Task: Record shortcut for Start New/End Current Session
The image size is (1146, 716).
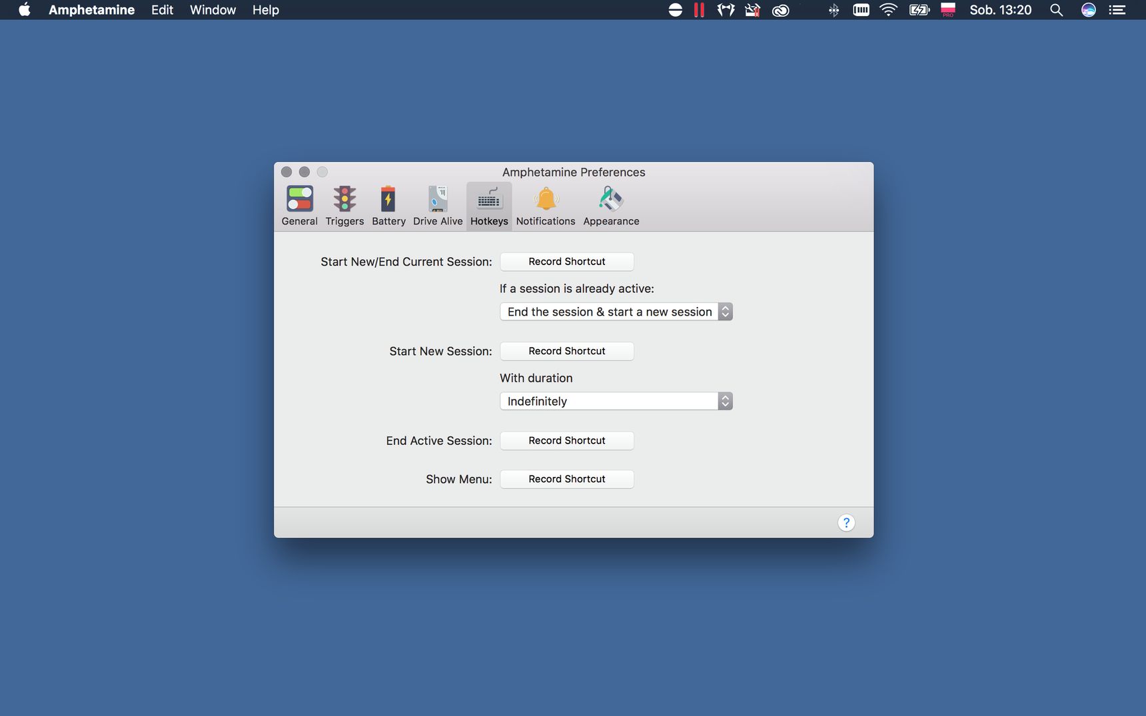Action: (567, 262)
